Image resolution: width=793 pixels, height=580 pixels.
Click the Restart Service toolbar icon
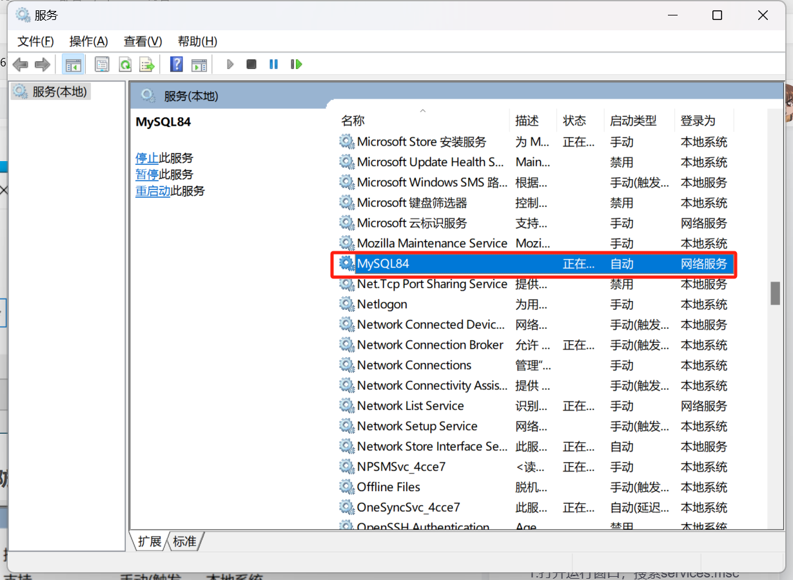pyautogui.click(x=296, y=64)
